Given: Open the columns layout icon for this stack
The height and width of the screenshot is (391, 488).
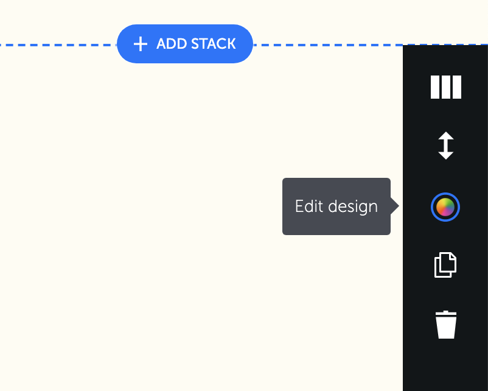Looking at the screenshot, I should coord(445,87).
